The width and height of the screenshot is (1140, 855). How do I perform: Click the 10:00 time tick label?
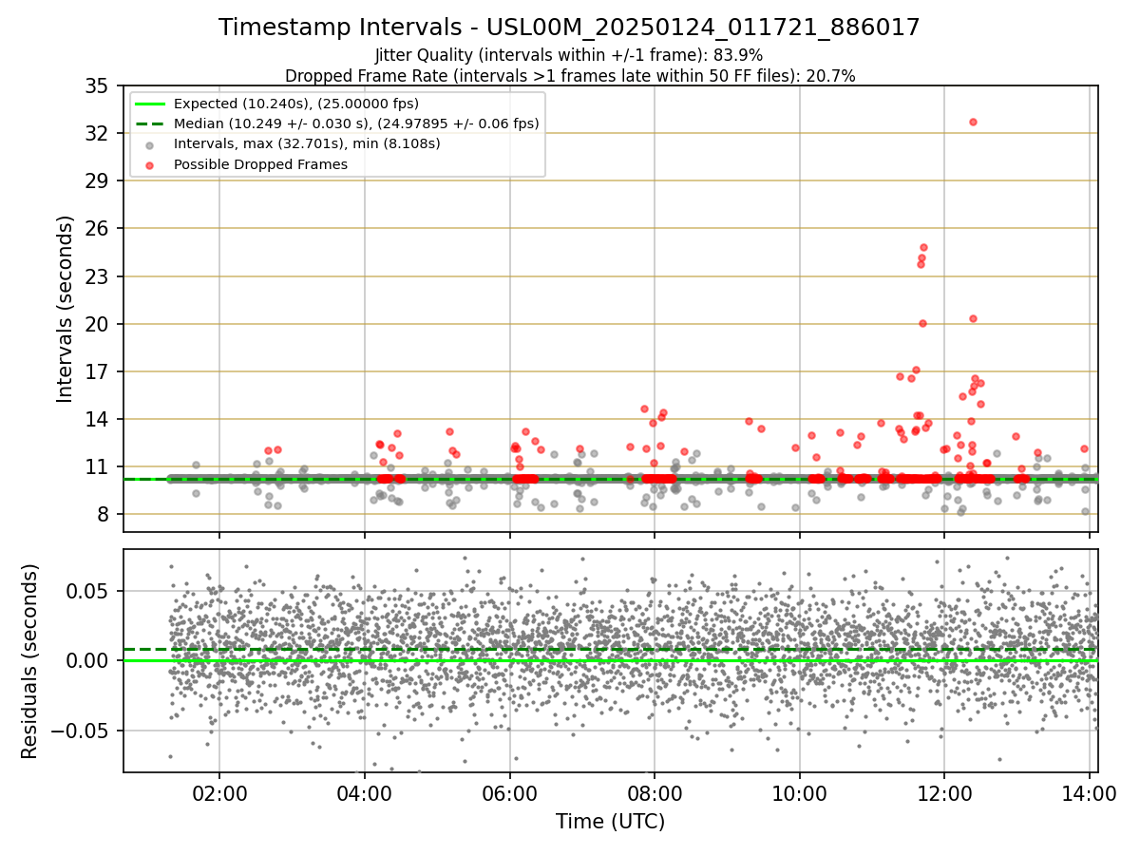point(800,793)
